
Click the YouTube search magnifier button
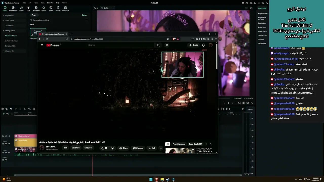click(158, 45)
